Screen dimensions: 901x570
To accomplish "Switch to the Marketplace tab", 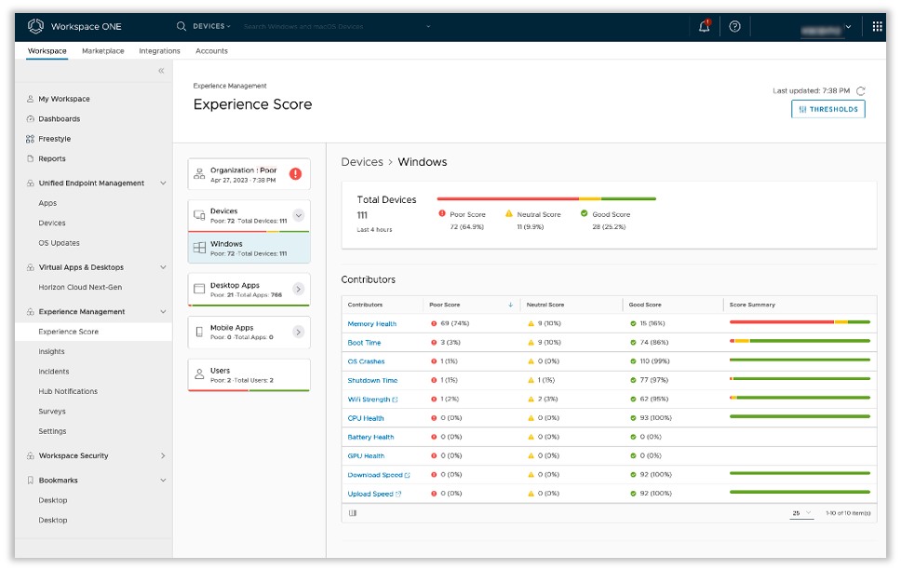I will [102, 51].
